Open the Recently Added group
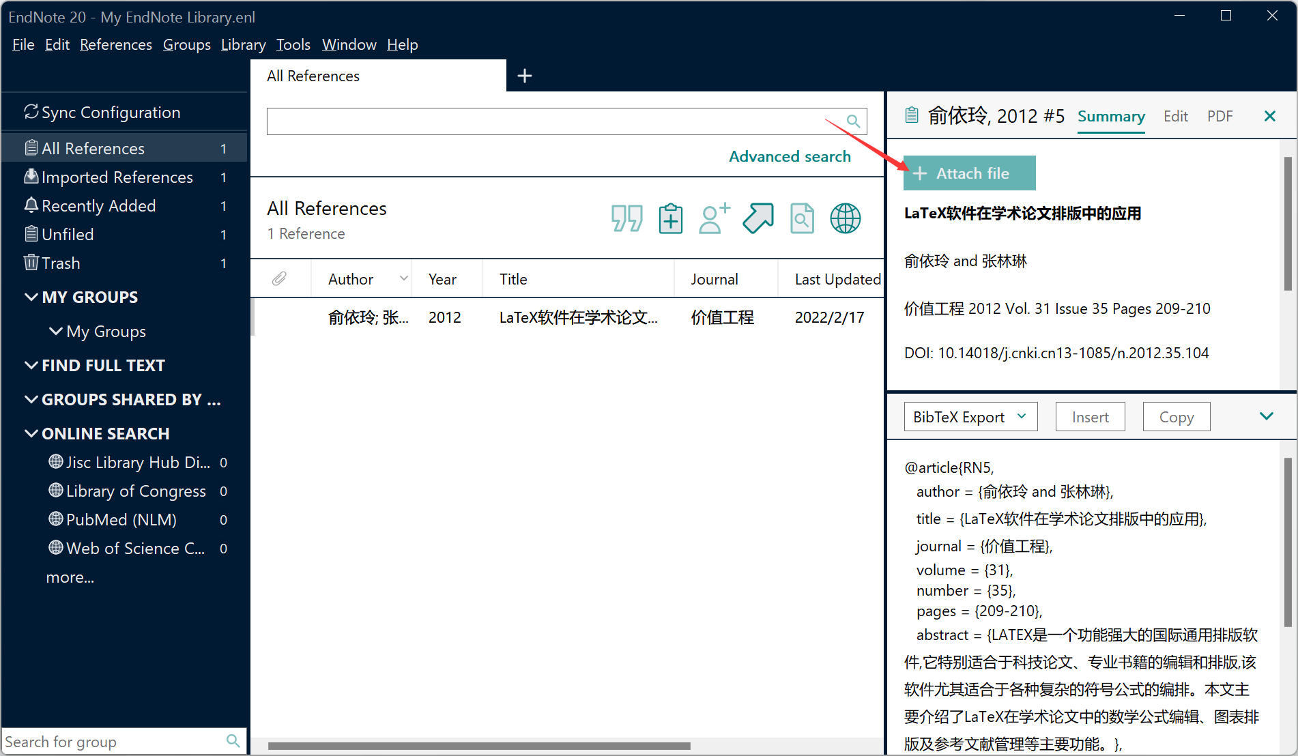 (124, 206)
